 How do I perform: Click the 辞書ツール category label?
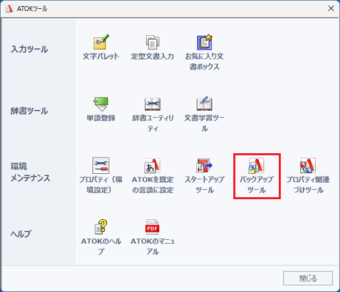30,111
